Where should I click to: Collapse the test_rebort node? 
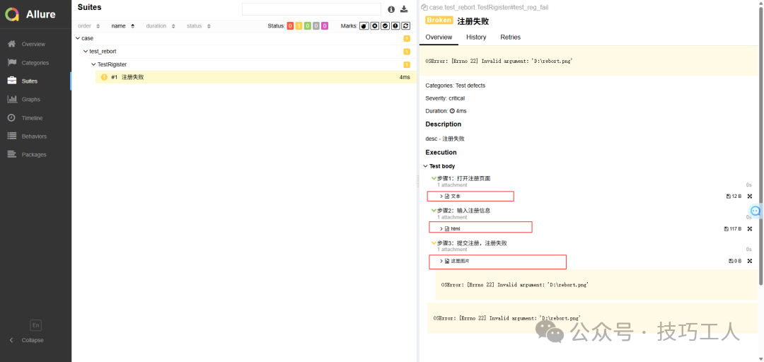pos(86,51)
